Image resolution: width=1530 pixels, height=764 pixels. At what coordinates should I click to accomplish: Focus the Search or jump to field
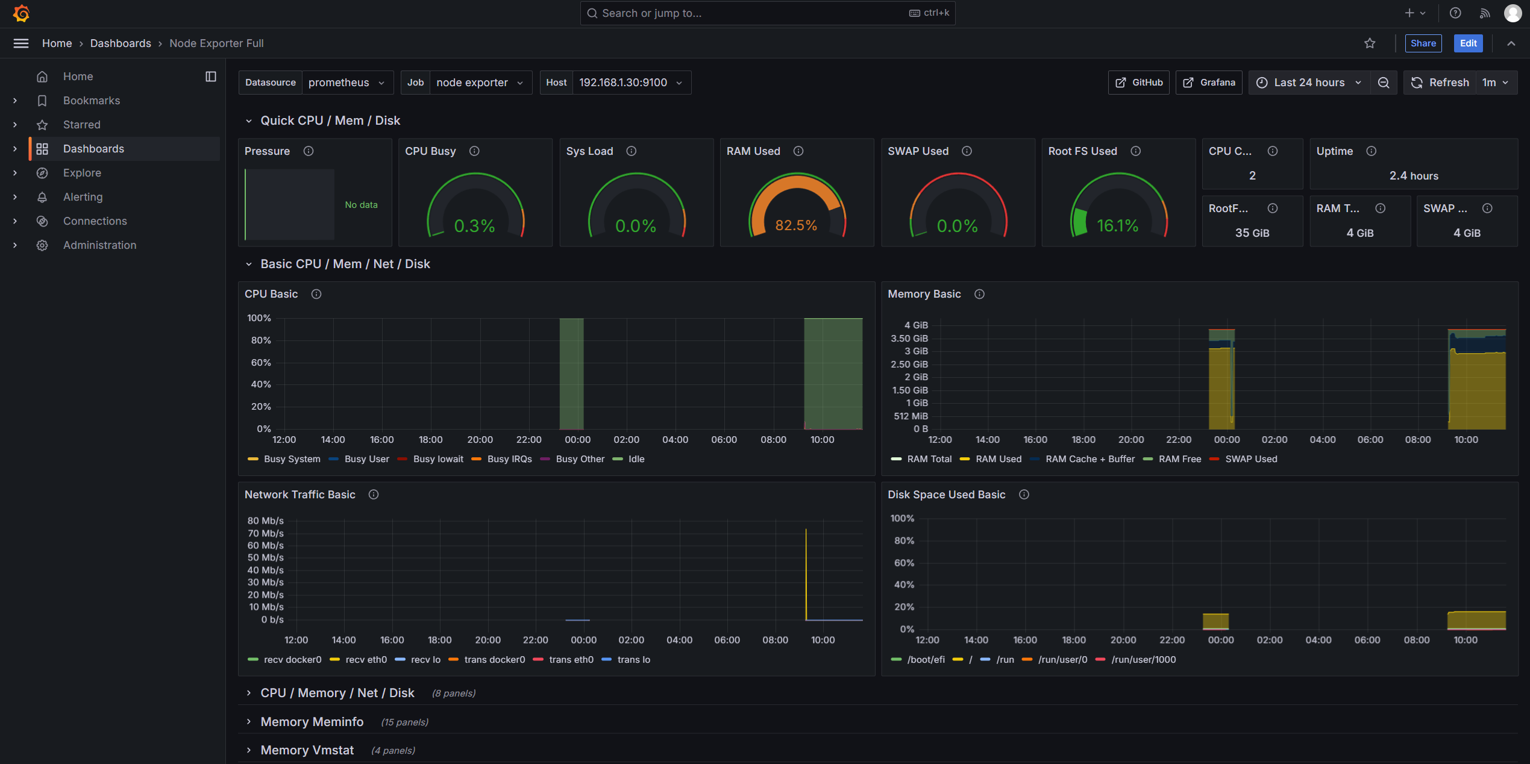(767, 13)
